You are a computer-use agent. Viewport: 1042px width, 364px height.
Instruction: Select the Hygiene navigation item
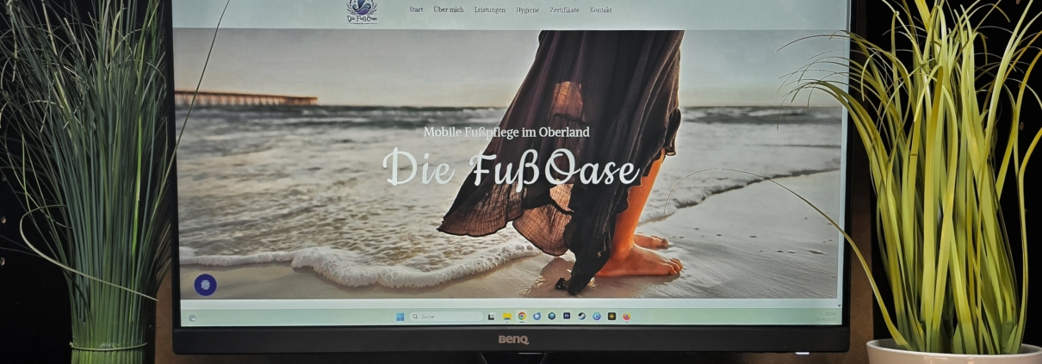point(528,9)
